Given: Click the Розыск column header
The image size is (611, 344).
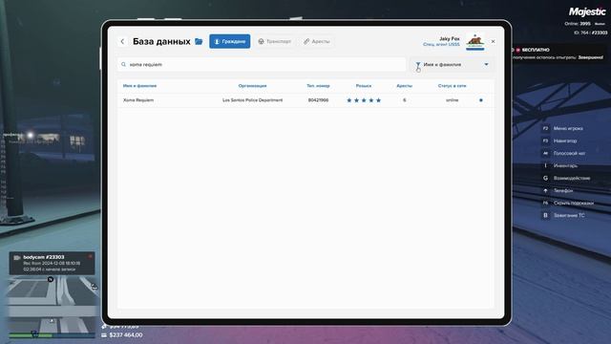Looking at the screenshot, I should pyautogui.click(x=364, y=86).
